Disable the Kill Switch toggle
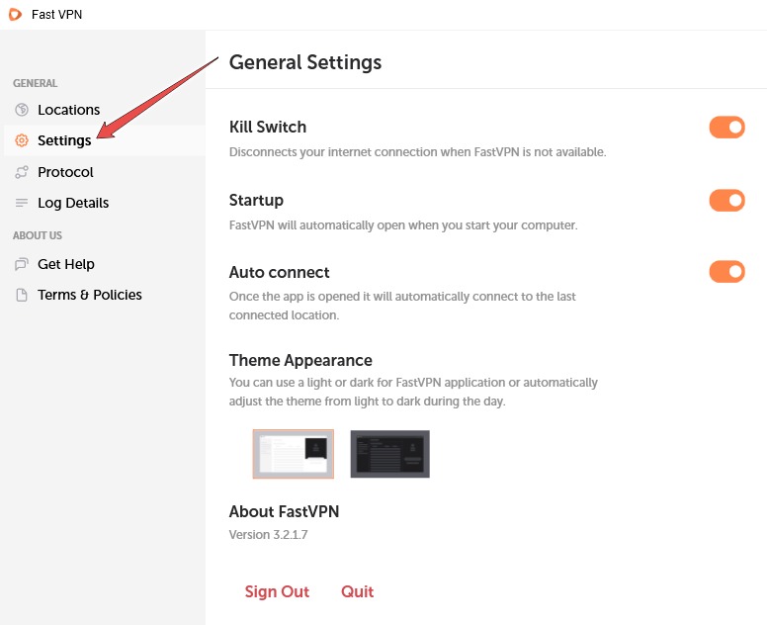Screen dimensions: 767x625 [726, 128]
